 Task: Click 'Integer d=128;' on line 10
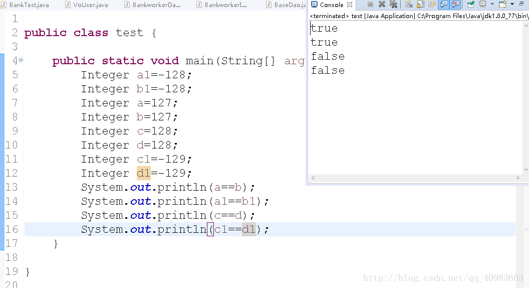coord(129,145)
